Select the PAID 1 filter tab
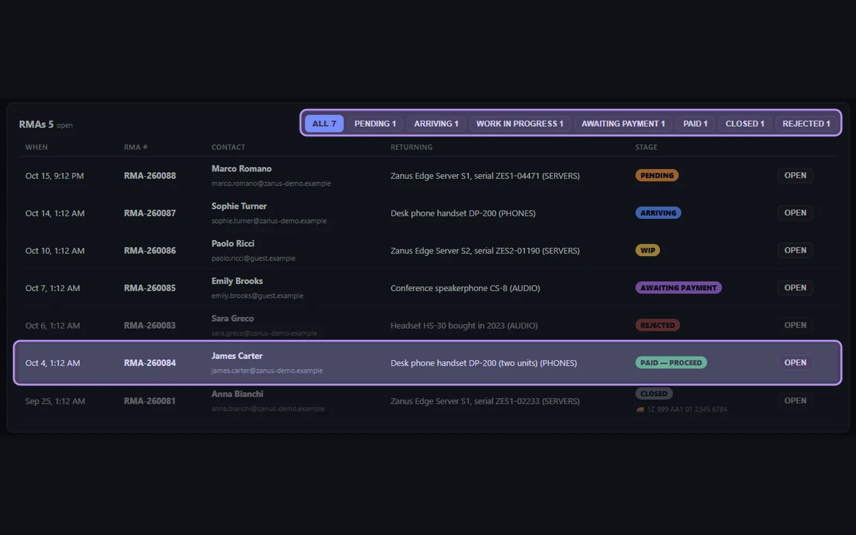Viewport: 856px width, 535px height. [x=695, y=124]
